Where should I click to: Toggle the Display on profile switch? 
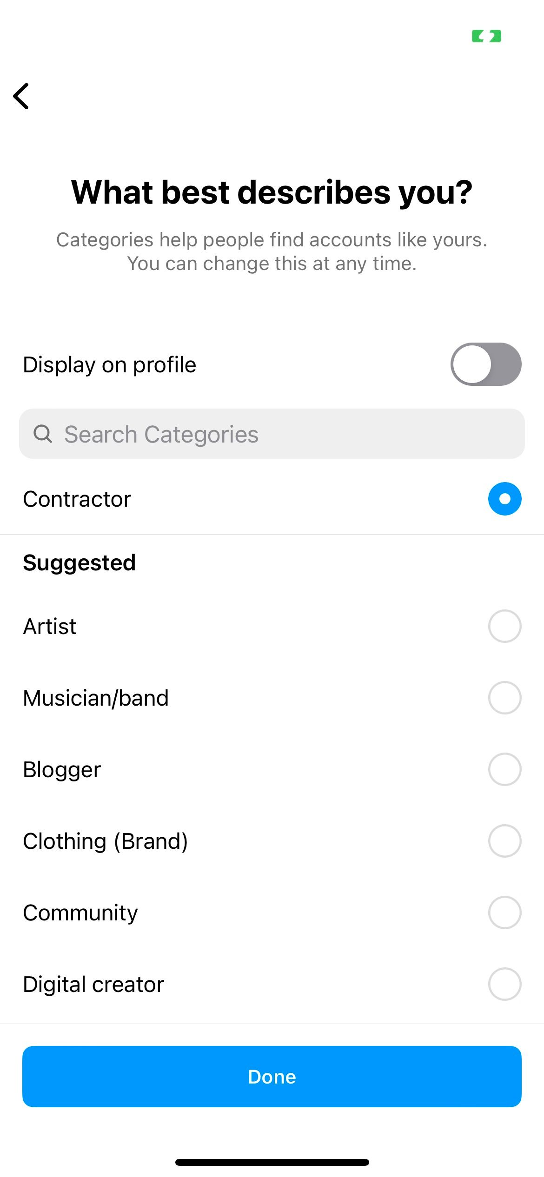pyautogui.click(x=486, y=364)
